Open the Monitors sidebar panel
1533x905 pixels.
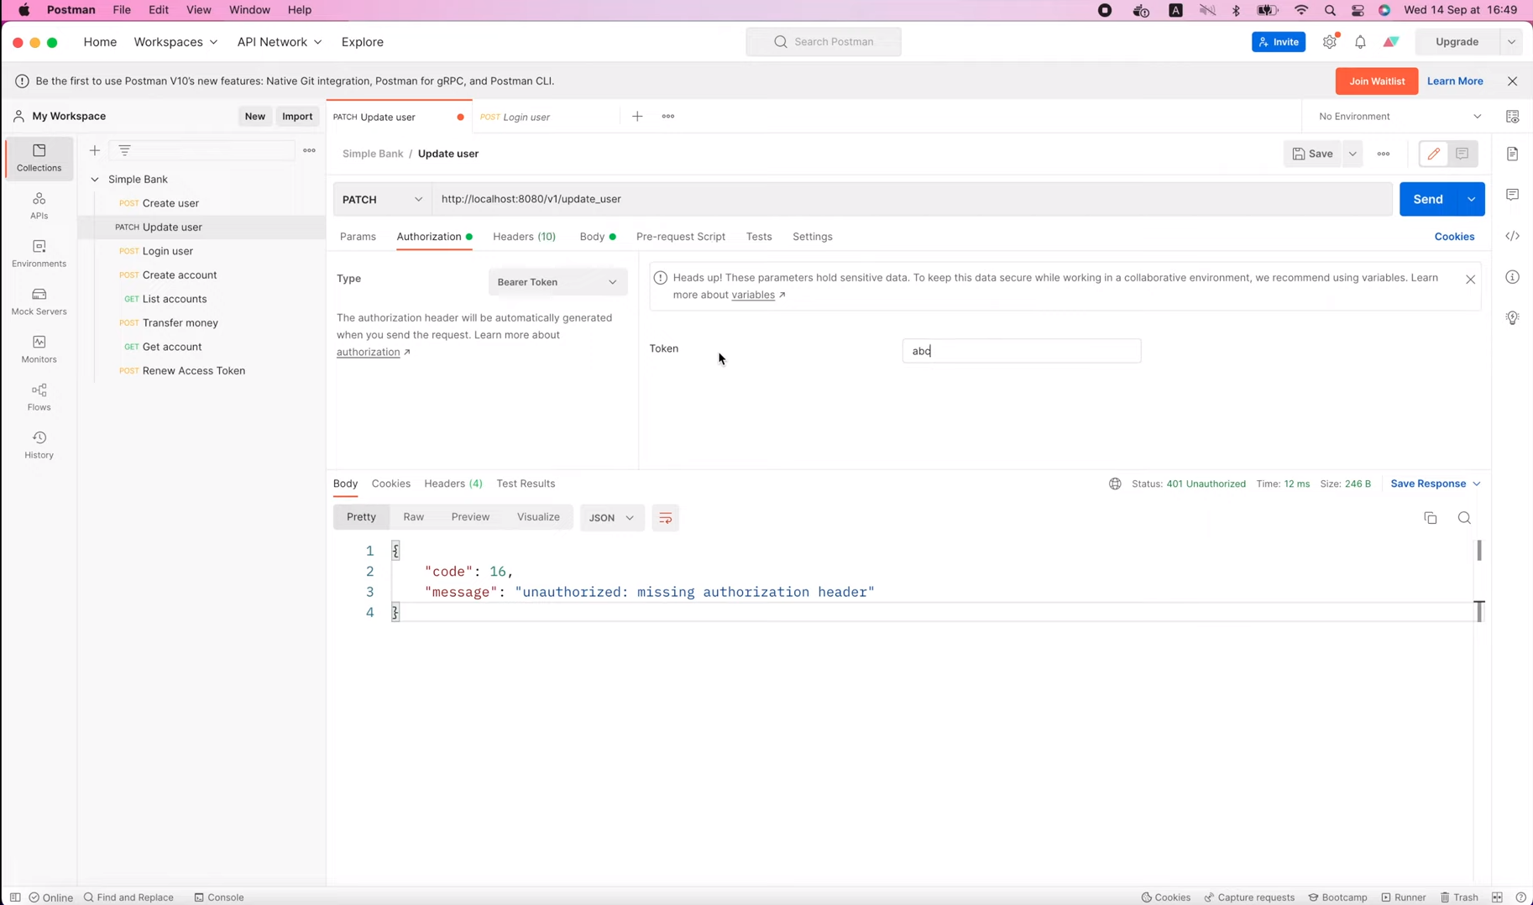pos(39,349)
